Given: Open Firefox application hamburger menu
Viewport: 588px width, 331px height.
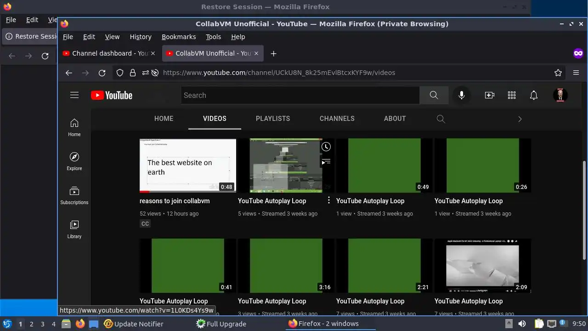Looking at the screenshot, I should click(x=576, y=73).
